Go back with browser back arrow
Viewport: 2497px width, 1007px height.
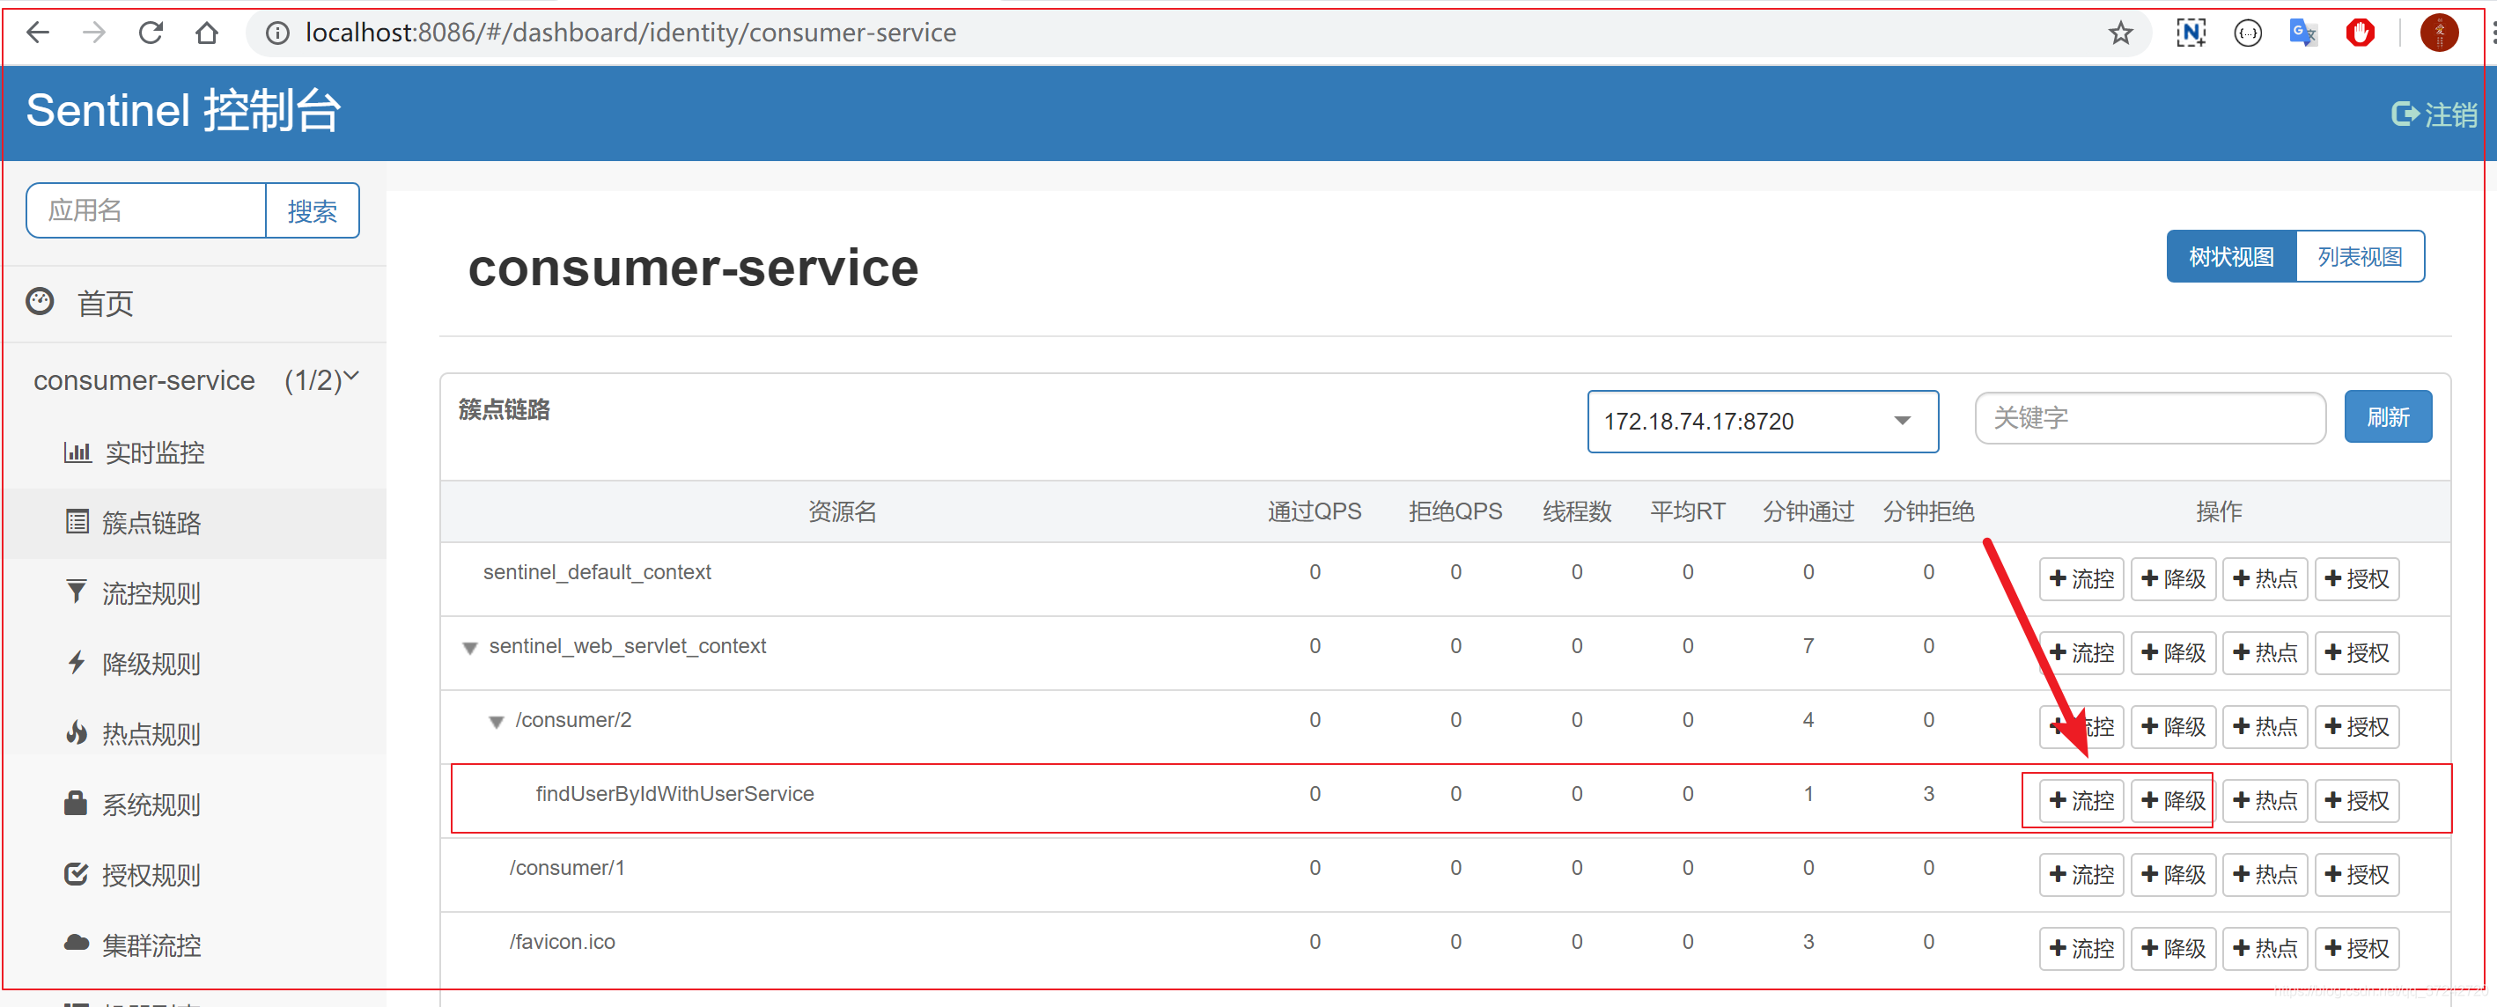(x=38, y=33)
